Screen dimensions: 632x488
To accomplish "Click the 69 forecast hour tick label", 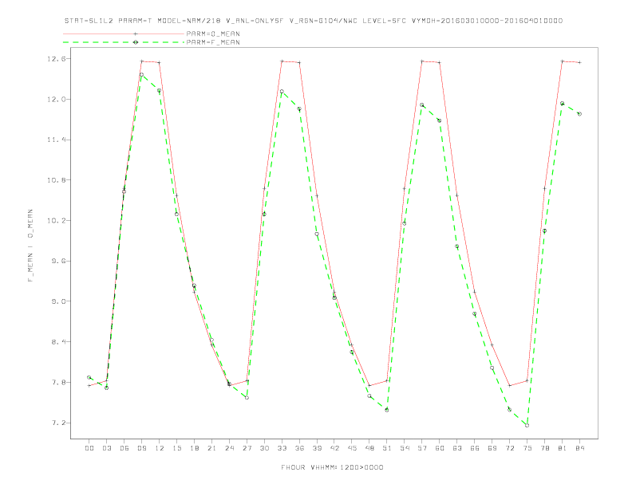I will pos(492,448).
